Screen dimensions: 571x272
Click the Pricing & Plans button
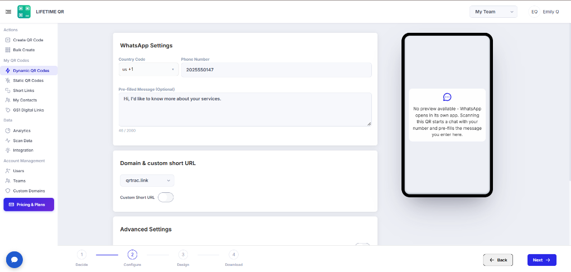(x=29, y=205)
